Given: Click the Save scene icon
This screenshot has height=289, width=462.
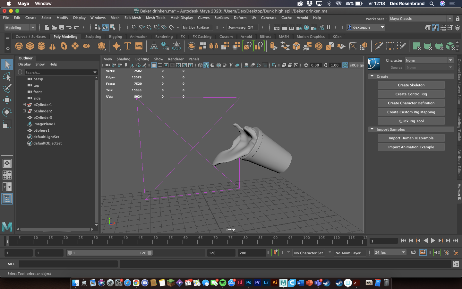Looking at the screenshot, I should coord(62,28).
